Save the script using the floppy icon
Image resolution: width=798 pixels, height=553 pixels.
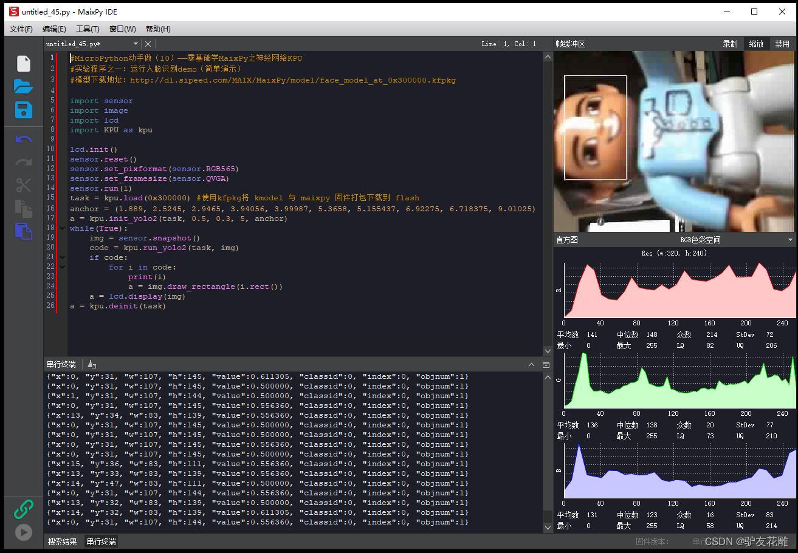[23, 110]
